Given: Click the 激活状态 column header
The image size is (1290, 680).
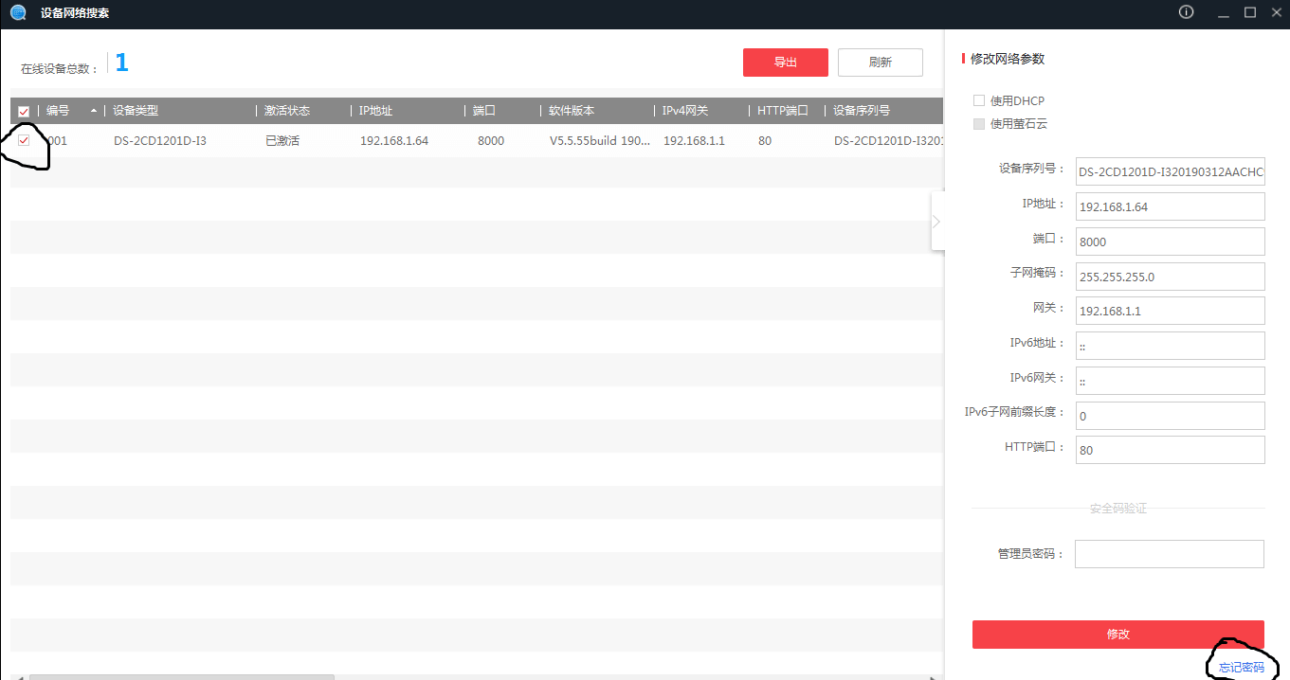Looking at the screenshot, I should pos(287,111).
